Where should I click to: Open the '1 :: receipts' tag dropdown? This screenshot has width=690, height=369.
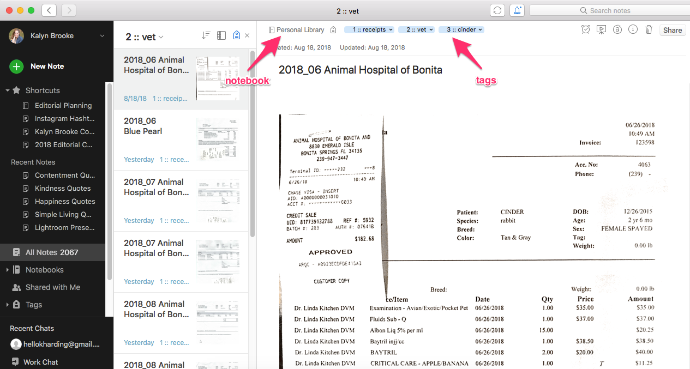coord(369,29)
